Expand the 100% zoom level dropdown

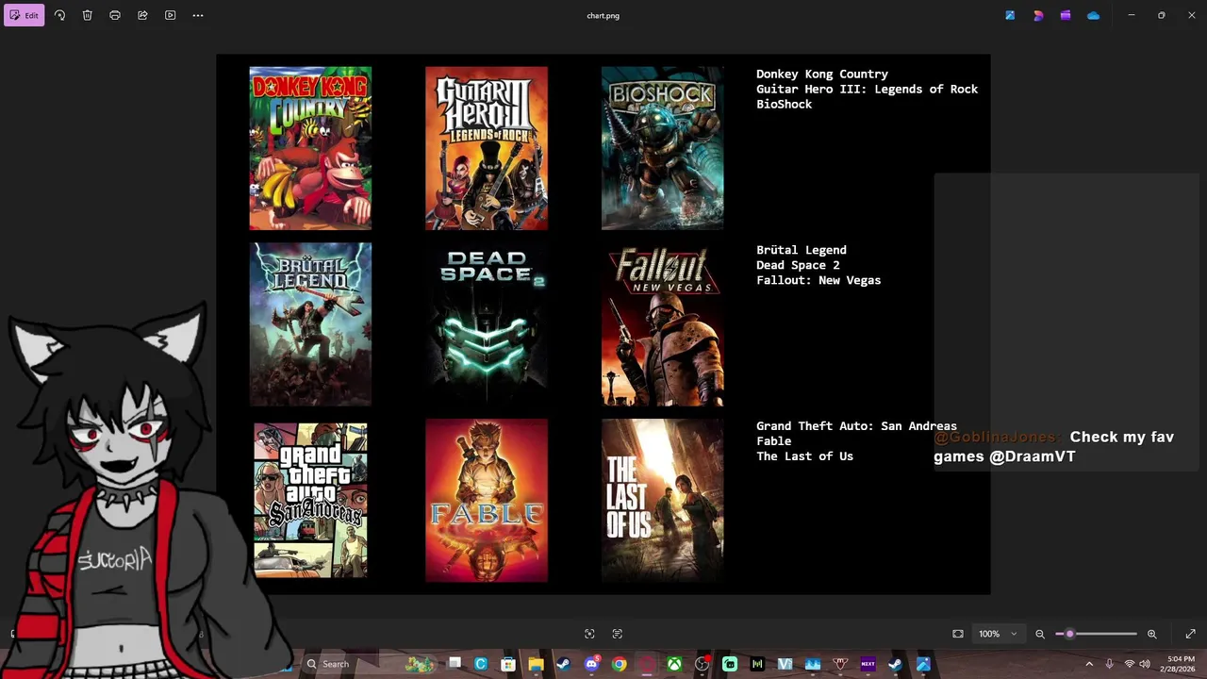pyautogui.click(x=997, y=634)
